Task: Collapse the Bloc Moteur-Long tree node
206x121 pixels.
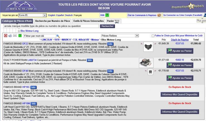Action: [19, 31]
